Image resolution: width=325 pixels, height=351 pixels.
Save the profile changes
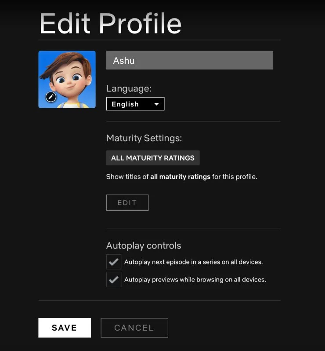(x=65, y=328)
